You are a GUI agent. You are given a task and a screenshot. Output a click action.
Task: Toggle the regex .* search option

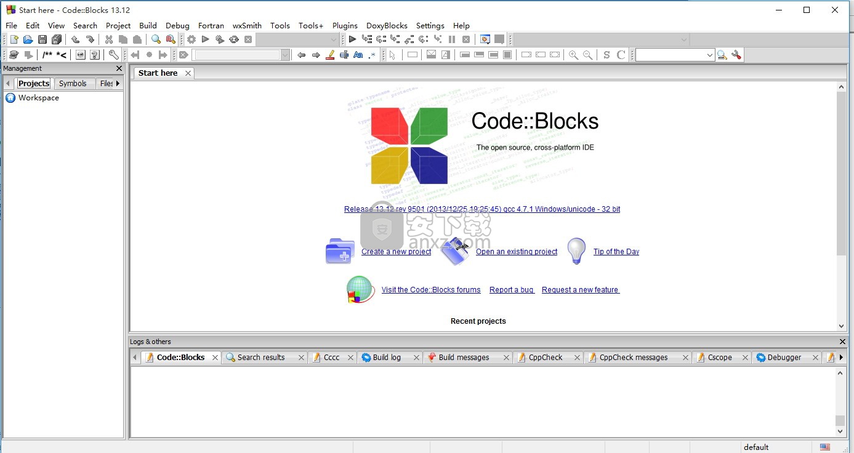372,55
